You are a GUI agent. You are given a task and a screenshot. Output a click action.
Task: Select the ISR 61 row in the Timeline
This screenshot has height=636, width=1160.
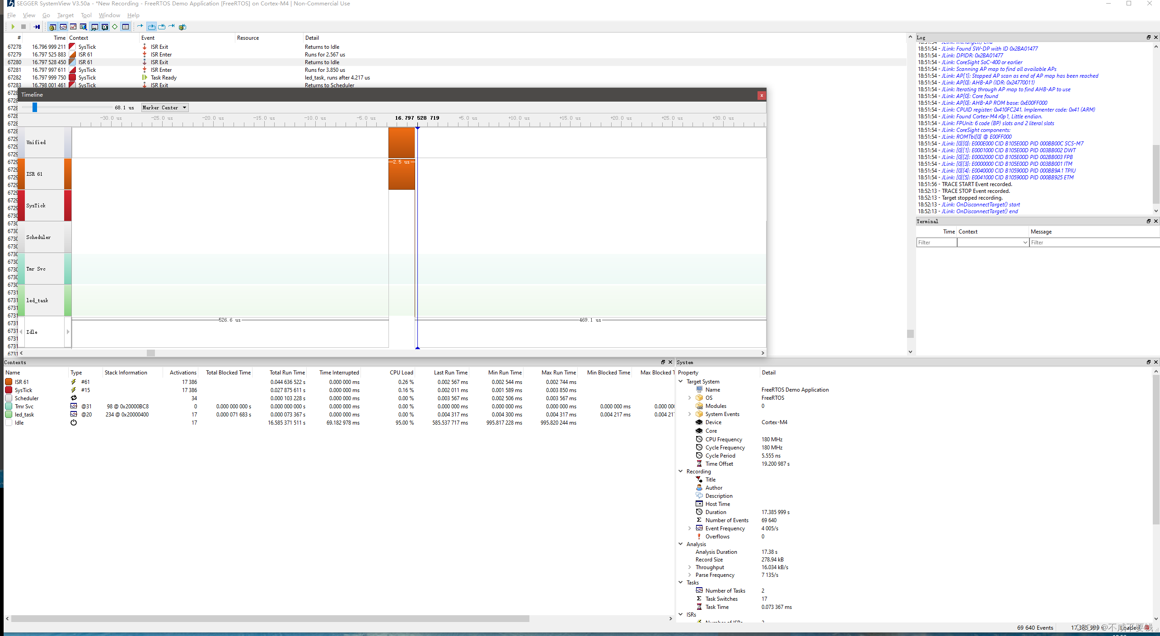(x=44, y=174)
